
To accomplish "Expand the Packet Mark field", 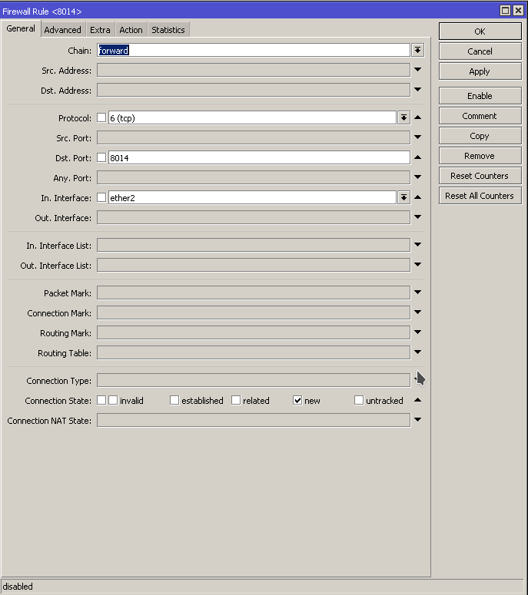I will pos(418,293).
